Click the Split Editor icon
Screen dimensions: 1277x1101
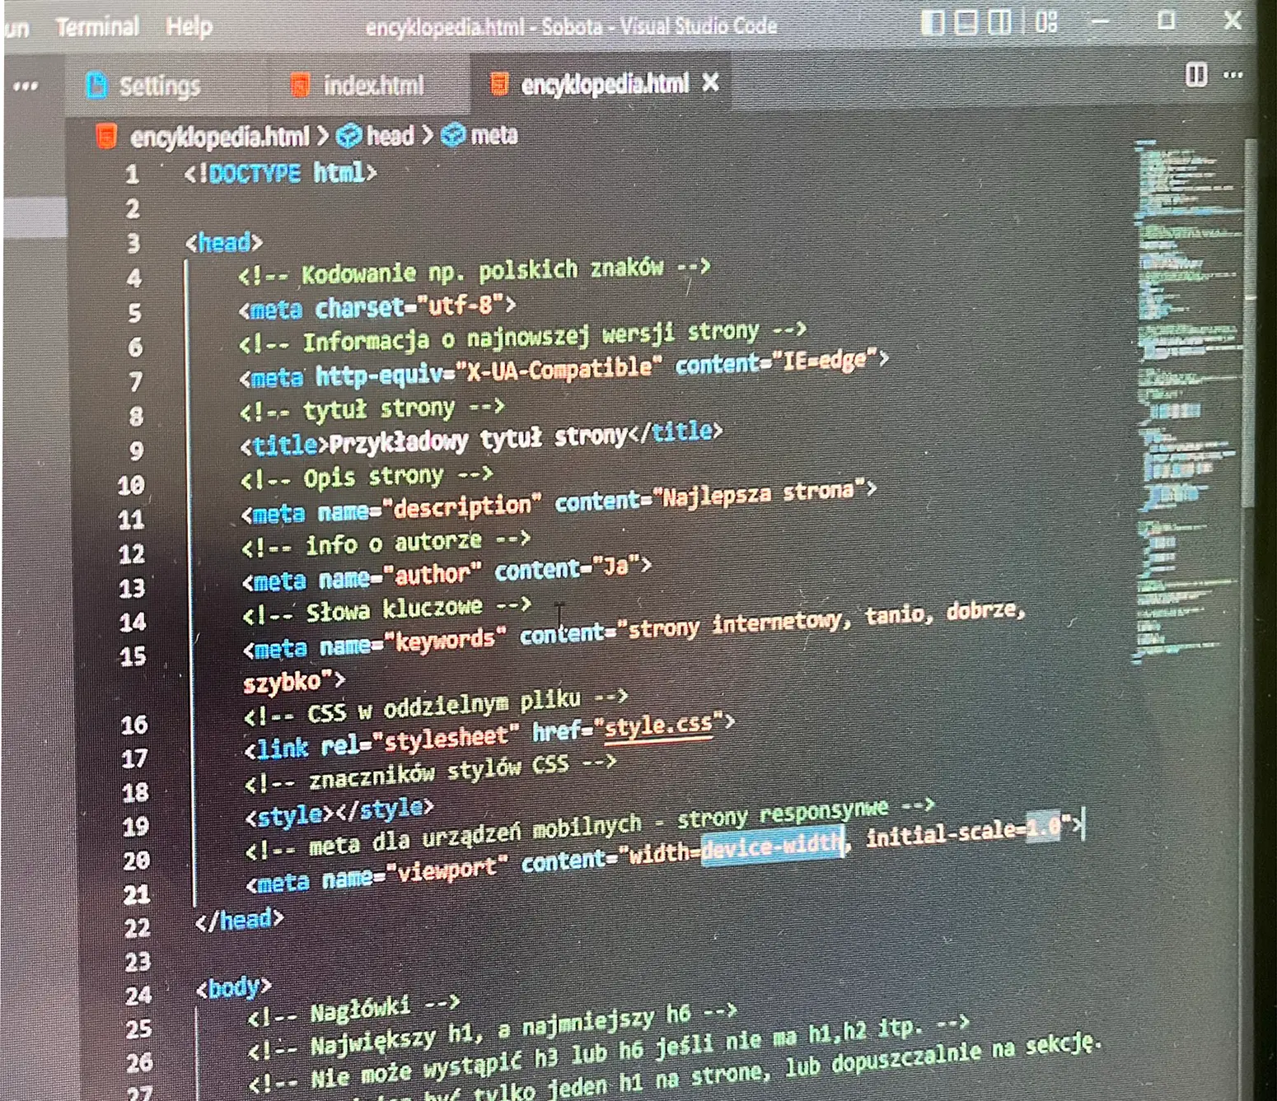tap(1195, 76)
